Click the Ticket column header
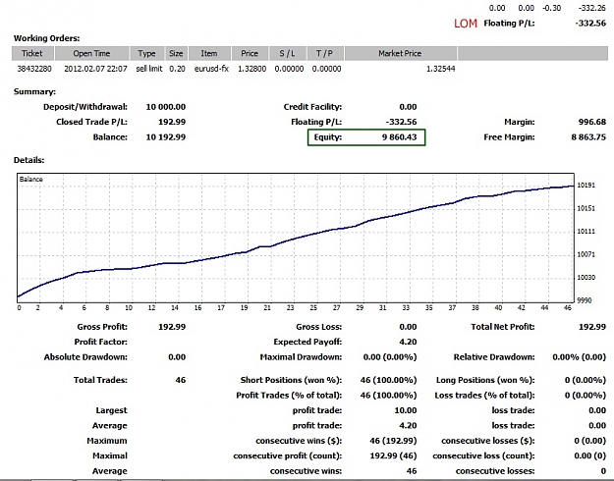This screenshot has height=481, width=614. coord(32,53)
